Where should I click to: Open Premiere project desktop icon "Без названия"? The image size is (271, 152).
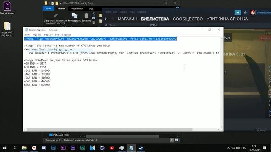pos(7,8)
